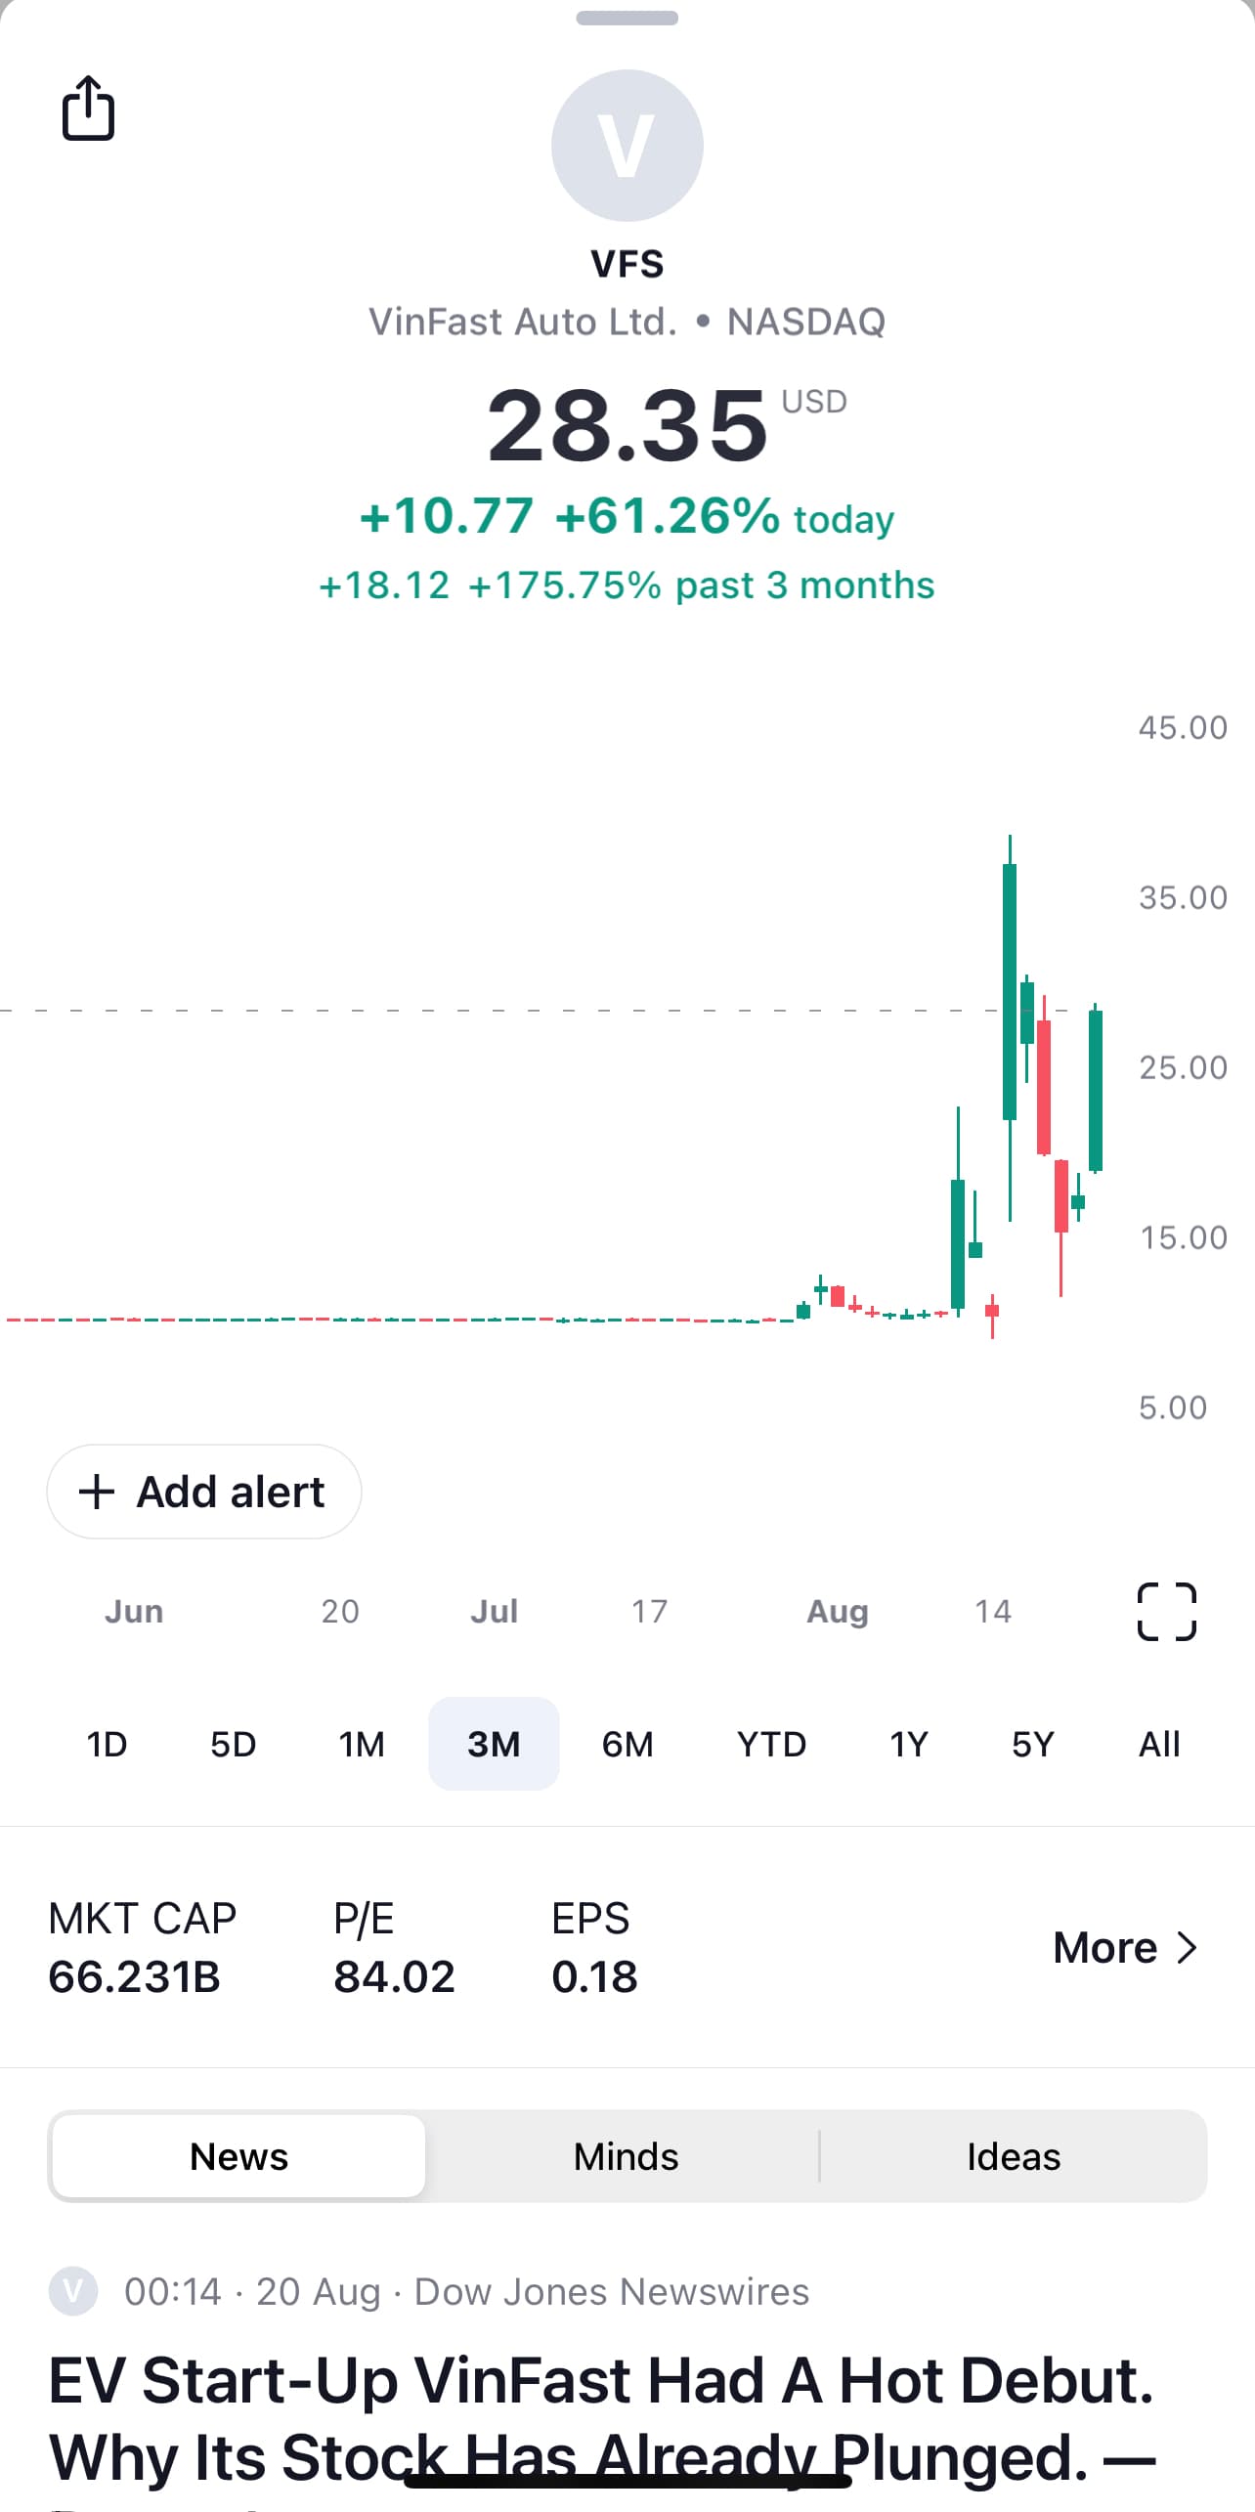Tap the VFS logo circle
The height and width of the screenshot is (2512, 1255).
coord(627,146)
